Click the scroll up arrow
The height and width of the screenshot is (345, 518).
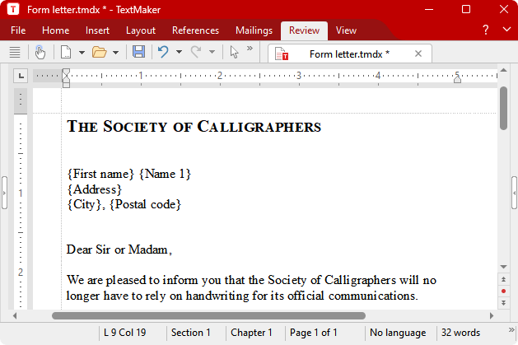pos(503,70)
